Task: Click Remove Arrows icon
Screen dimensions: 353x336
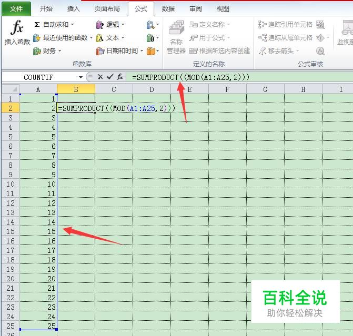Action: (263, 51)
